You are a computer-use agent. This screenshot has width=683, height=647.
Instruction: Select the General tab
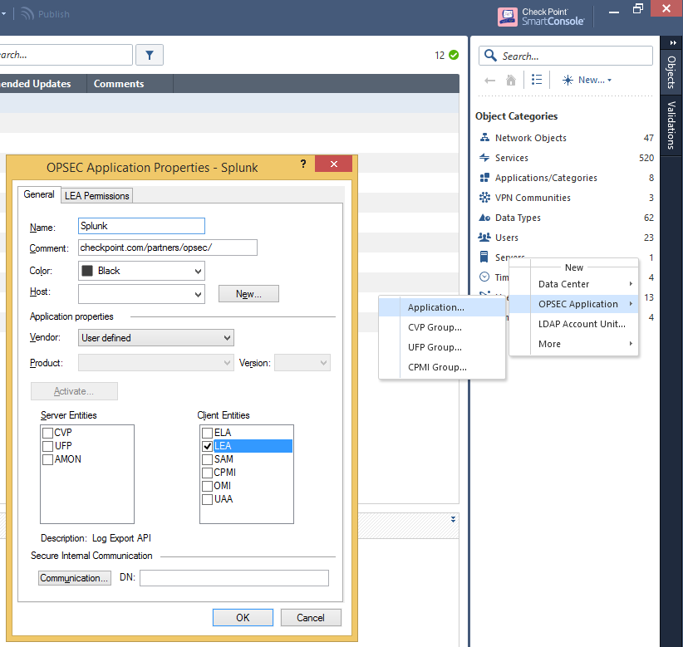39,194
